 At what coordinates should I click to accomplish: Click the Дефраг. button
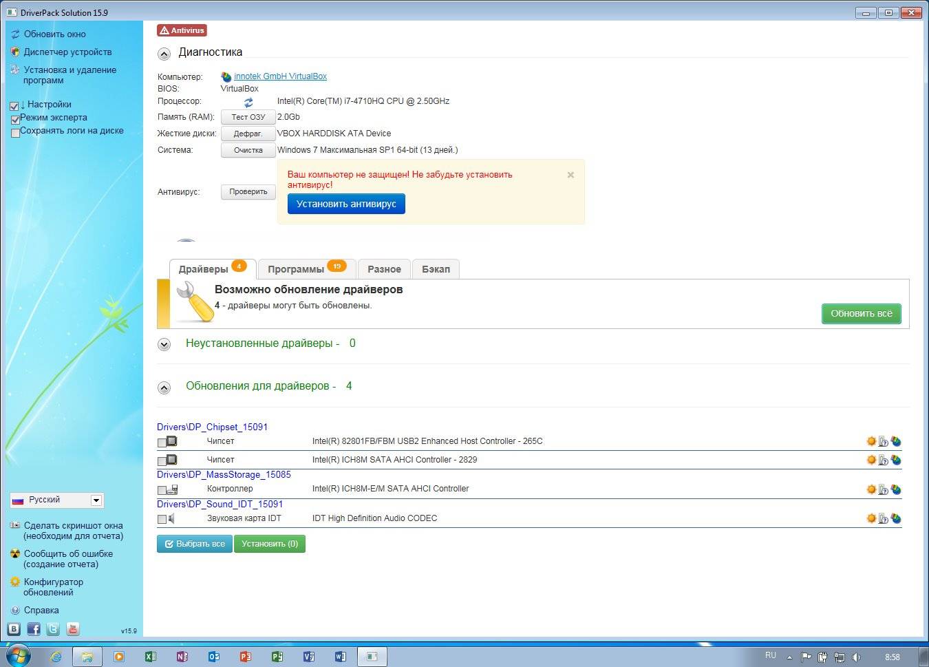click(x=248, y=134)
